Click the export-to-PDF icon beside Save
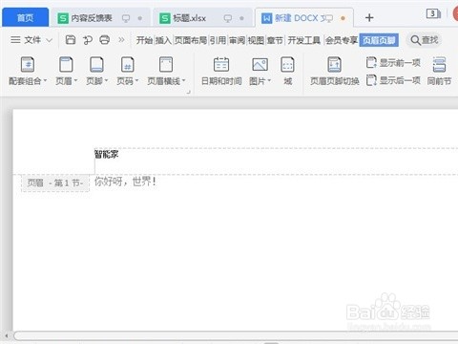Image resolution: width=458 pixels, height=344 pixels. pos(88,40)
